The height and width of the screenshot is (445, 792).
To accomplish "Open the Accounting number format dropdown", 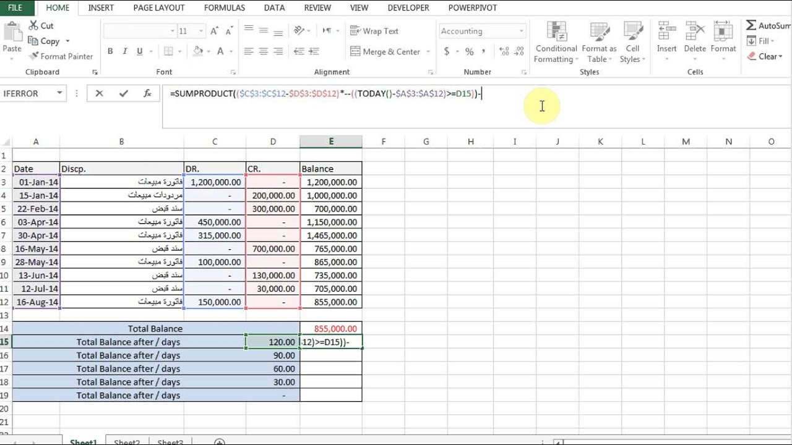I will click(522, 31).
